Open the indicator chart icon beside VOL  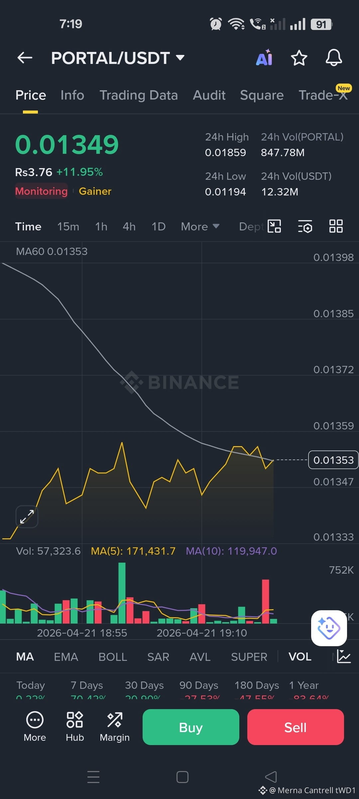(x=344, y=657)
